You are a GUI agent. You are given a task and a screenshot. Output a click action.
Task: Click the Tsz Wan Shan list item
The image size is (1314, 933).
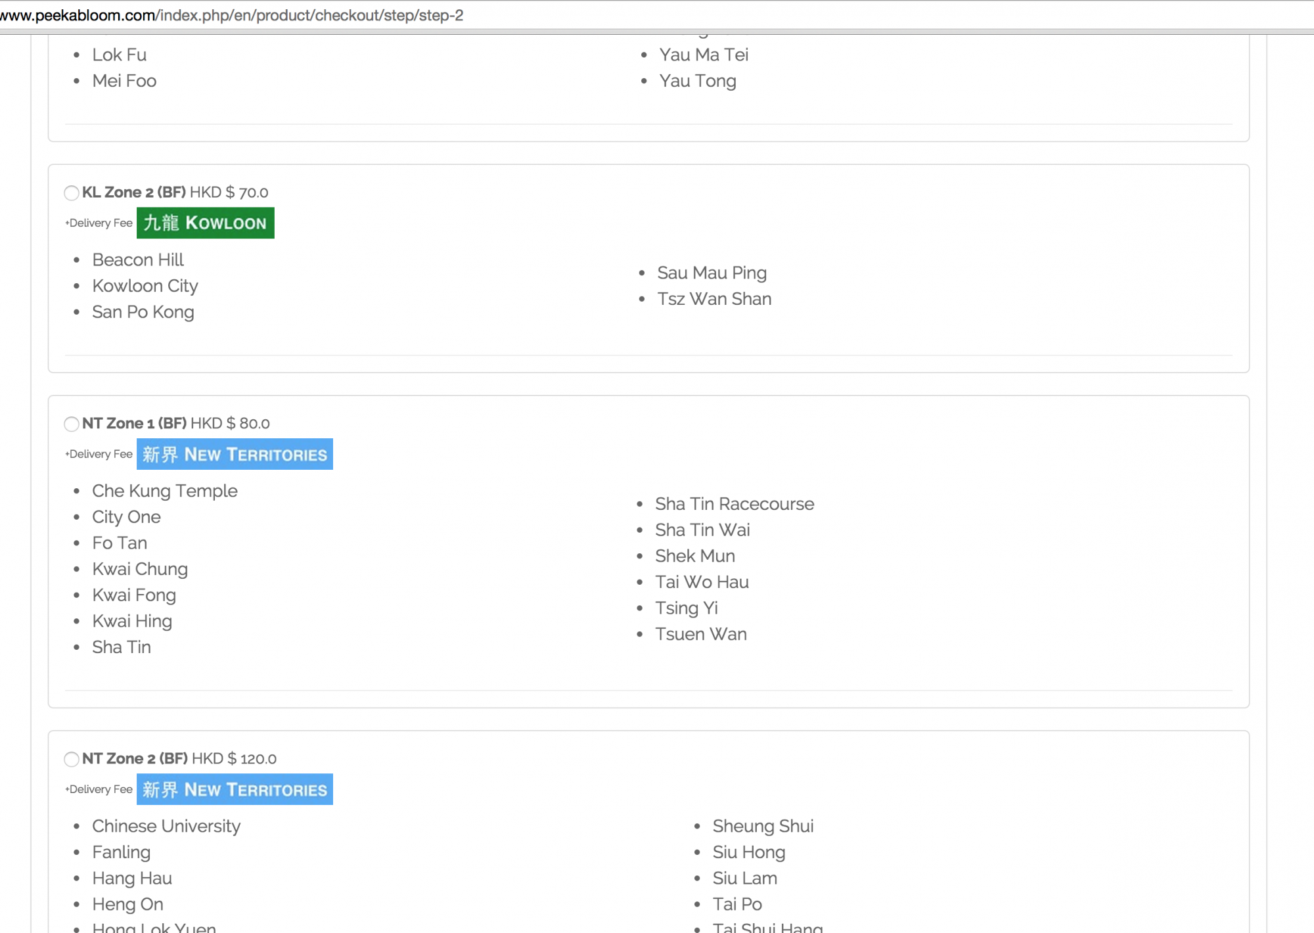[714, 299]
